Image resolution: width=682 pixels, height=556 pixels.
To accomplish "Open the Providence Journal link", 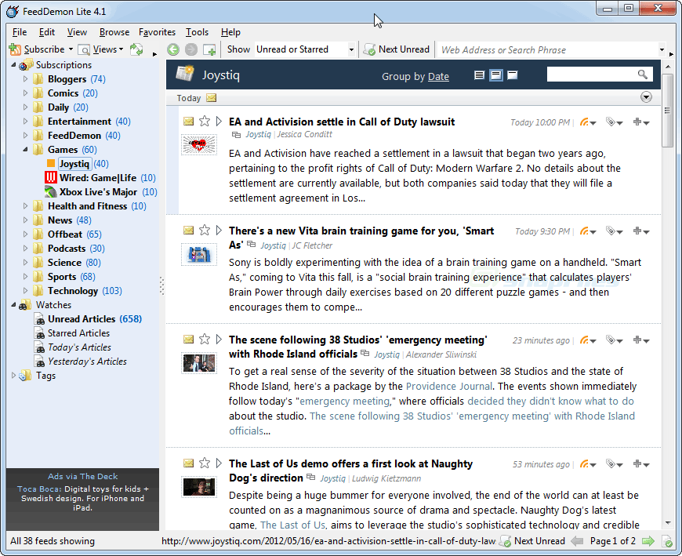I will [x=449, y=387].
